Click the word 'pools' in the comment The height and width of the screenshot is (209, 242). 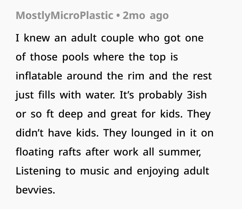tap(75, 58)
